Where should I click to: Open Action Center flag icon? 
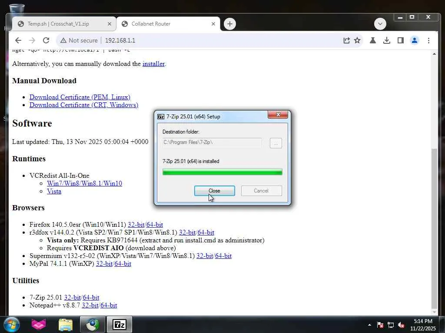(x=380, y=325)
